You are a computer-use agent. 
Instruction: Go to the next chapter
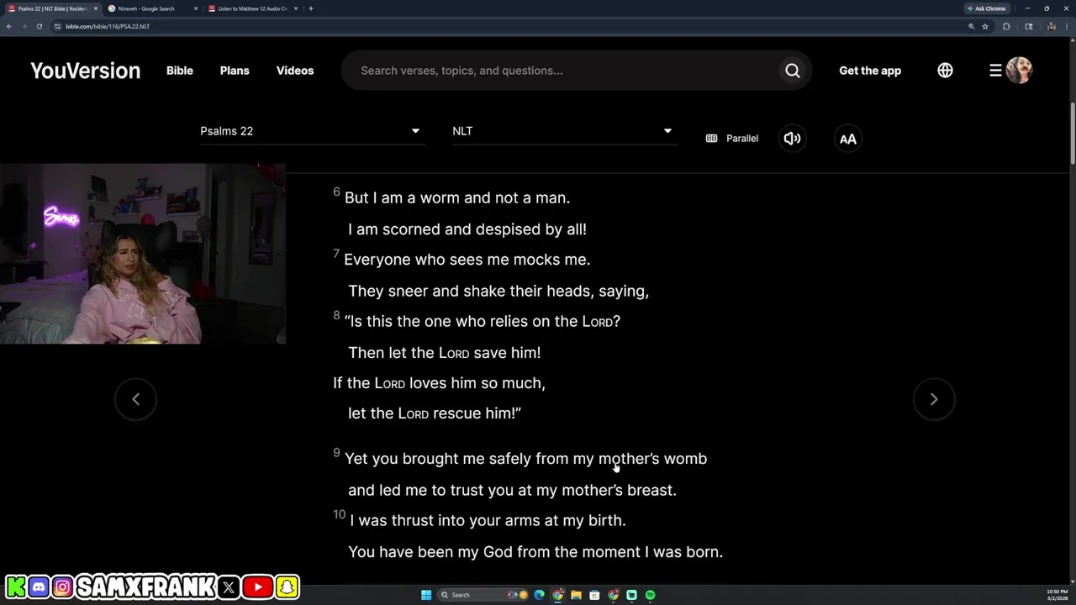[933, 399]
